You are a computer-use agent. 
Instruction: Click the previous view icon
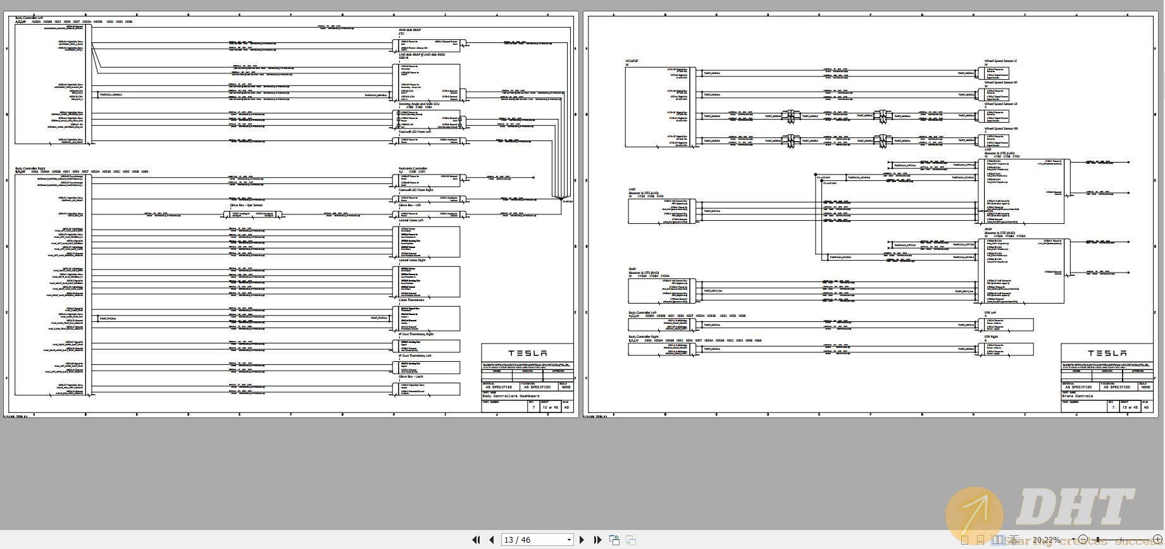click(614, 540)
